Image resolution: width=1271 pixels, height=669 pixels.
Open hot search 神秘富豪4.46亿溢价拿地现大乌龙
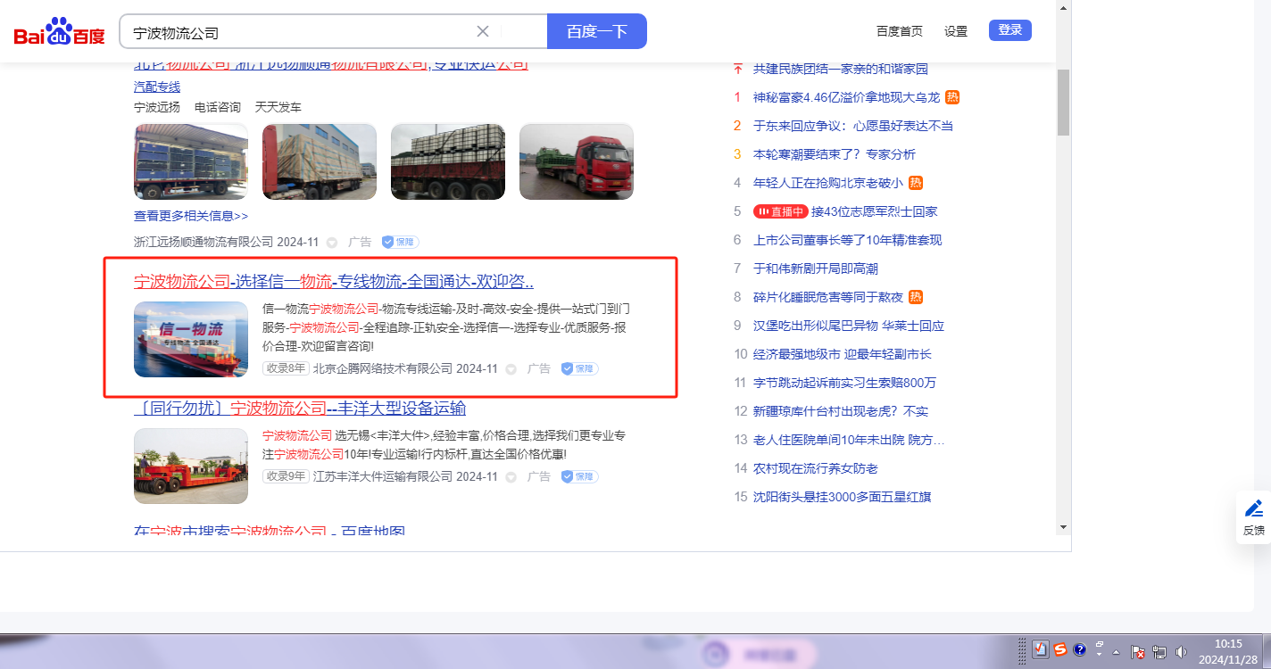(846, 97)
